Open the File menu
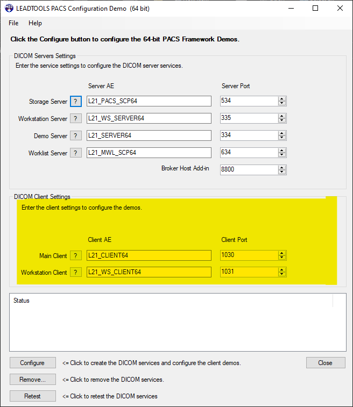This screenshot has width=353, height=407. click(x=13, y=23)
